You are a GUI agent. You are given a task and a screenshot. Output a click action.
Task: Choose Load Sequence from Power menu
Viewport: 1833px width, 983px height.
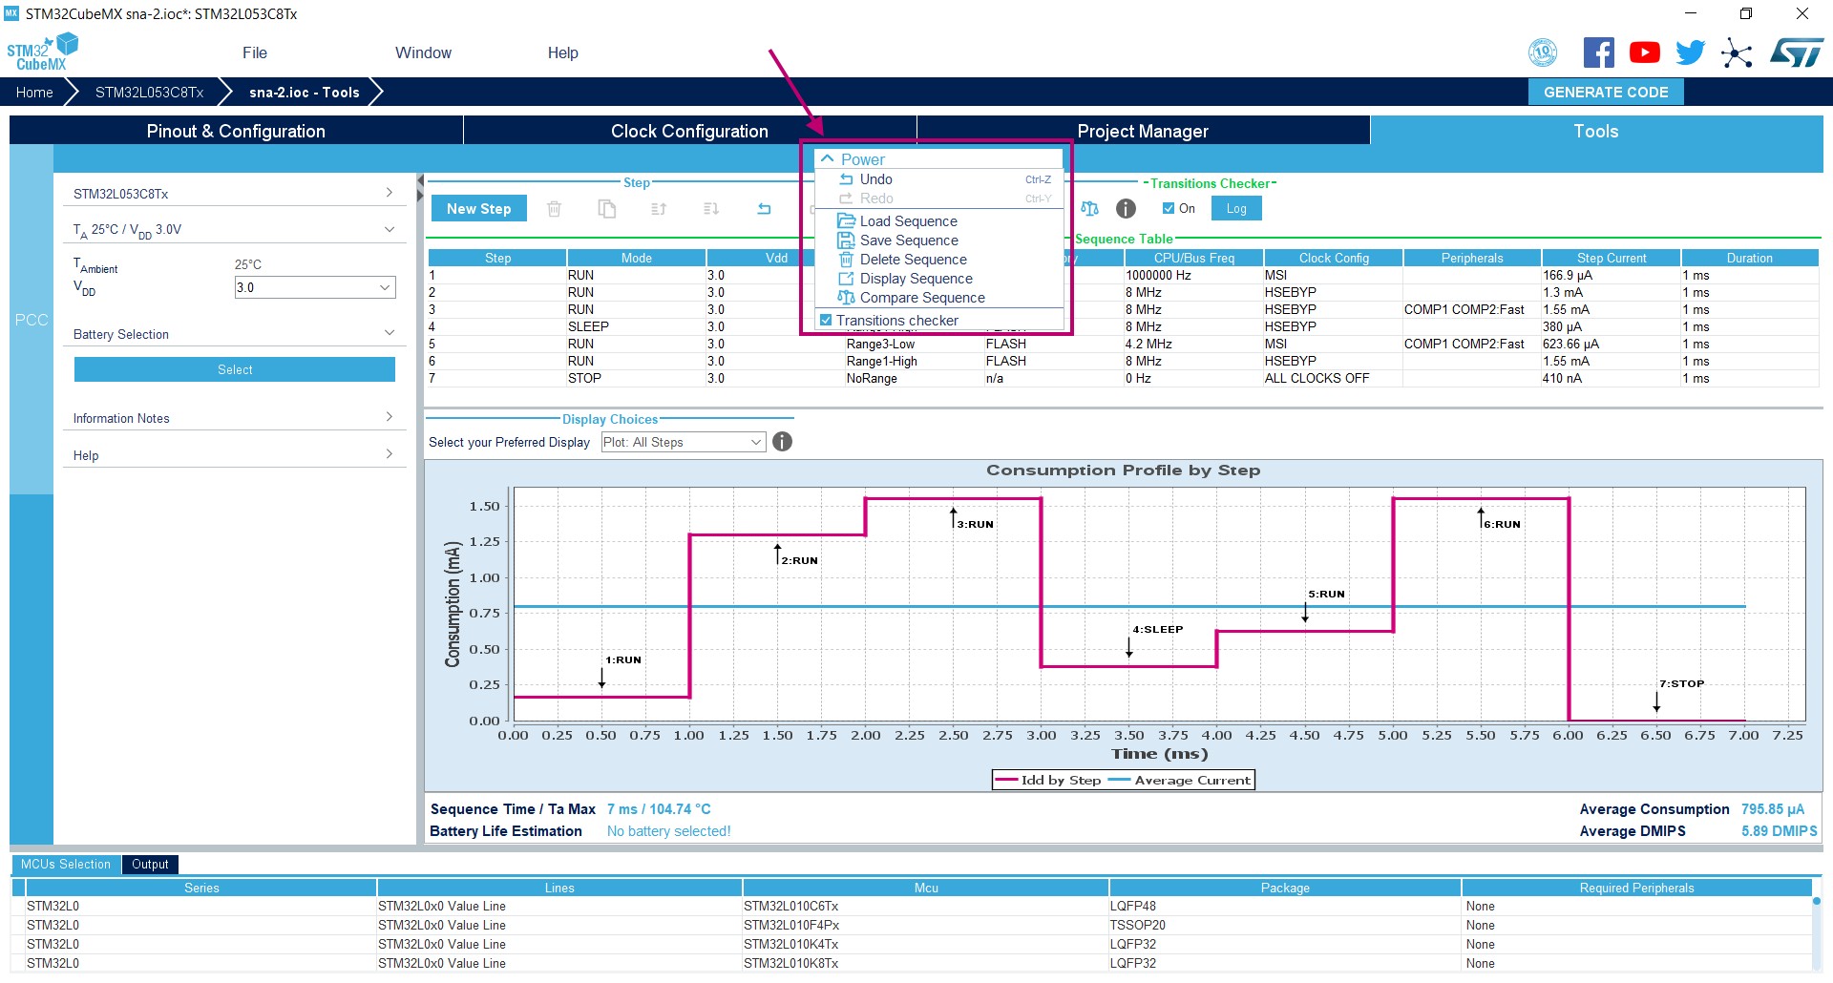point(908,221)
